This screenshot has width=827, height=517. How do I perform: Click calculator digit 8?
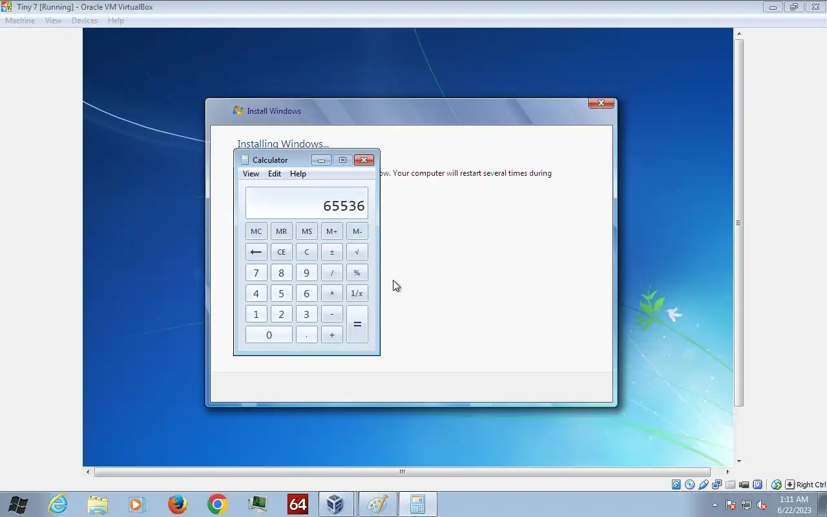click(x=281, y=273)
